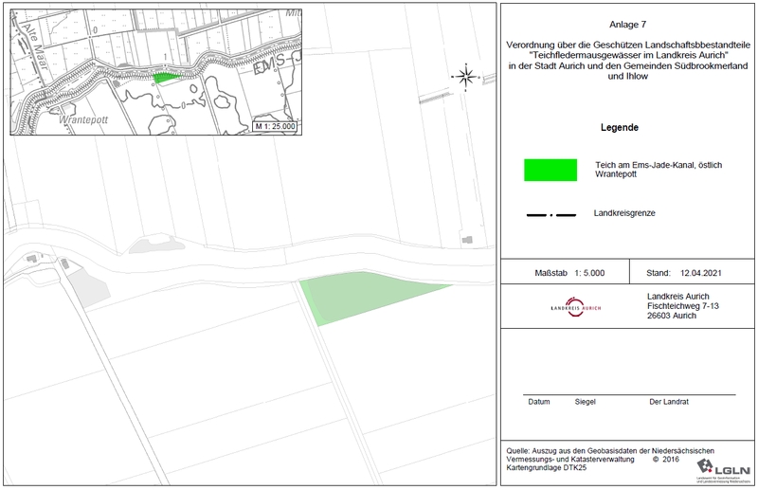Click the Stand date 12.04.2021
The image size is (758, 490).
[684, 273]
